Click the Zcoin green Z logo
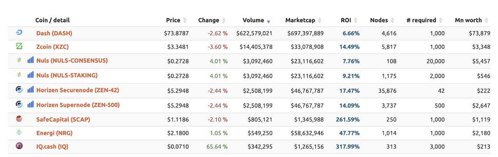The width and height of the screenshot is (498, 157). [x=19, y=47]
